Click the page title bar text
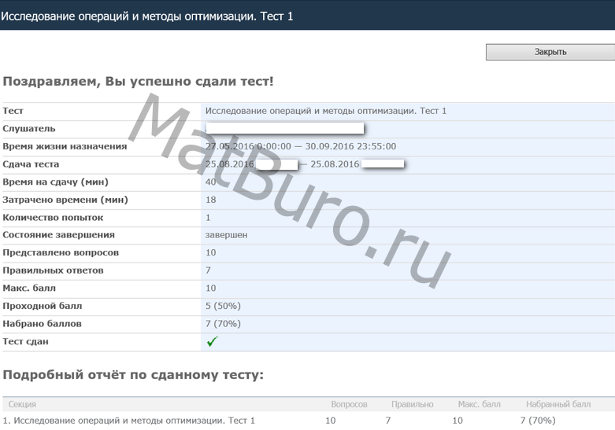Image resolution: width=615 pixels, height=430 pixels. (x=147, y=16)
